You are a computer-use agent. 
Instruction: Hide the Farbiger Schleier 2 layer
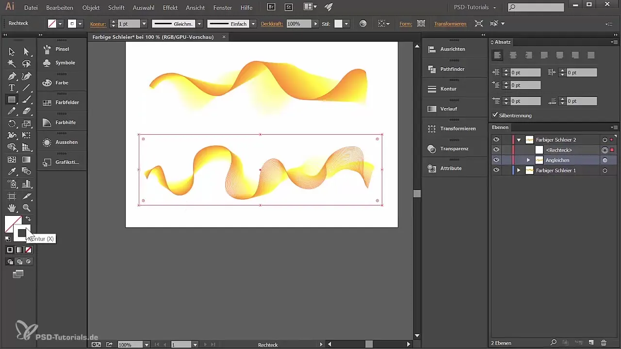click(x=496, y=140)
